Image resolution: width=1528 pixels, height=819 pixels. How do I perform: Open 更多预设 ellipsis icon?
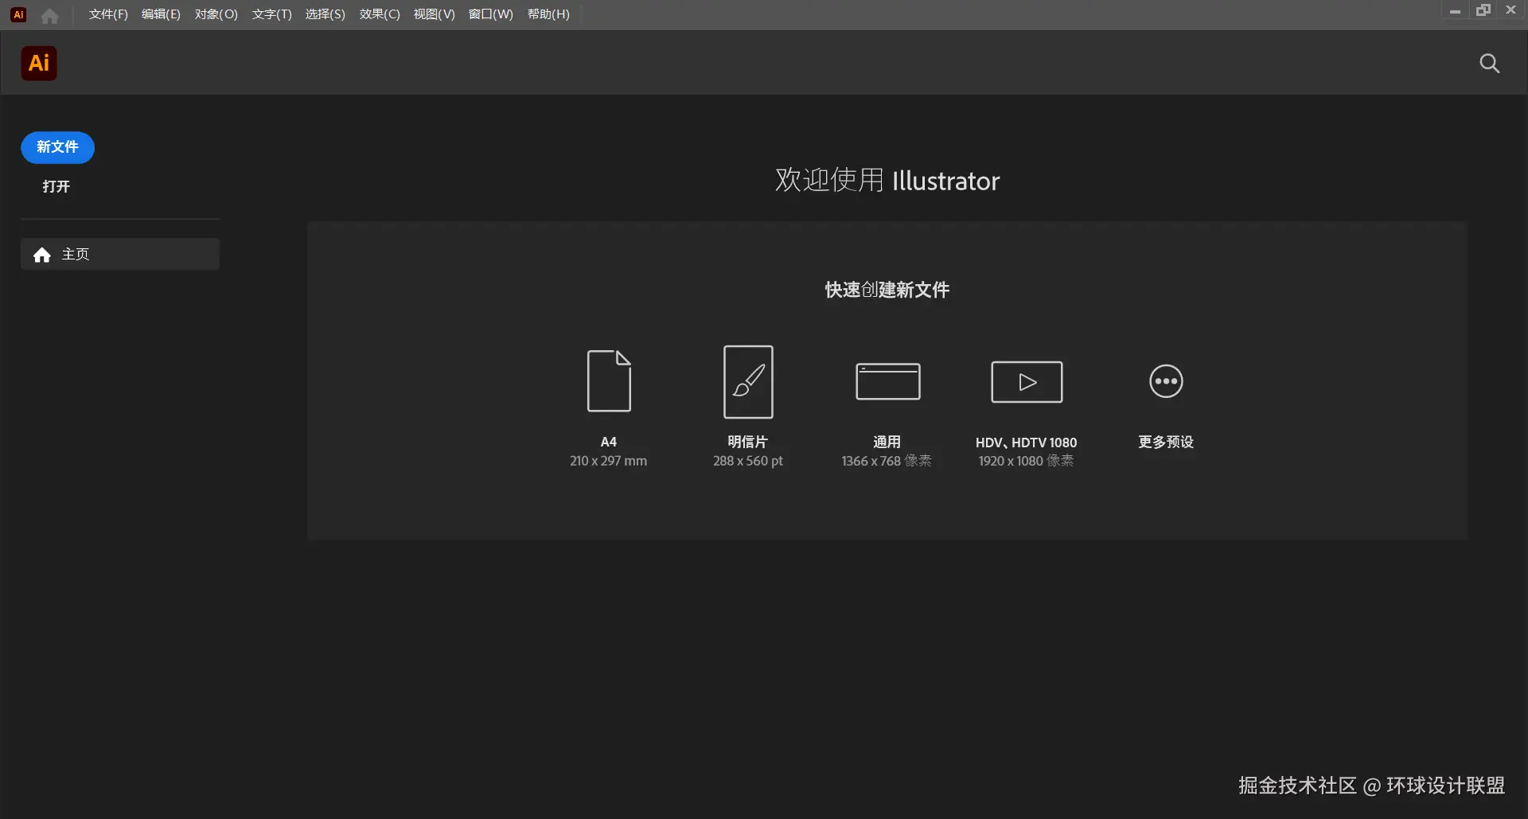tap(1166, 381)
